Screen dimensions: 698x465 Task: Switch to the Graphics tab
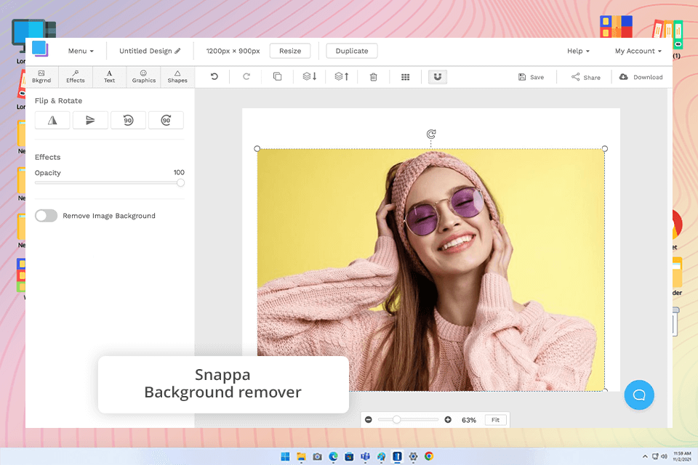(143, 76)
